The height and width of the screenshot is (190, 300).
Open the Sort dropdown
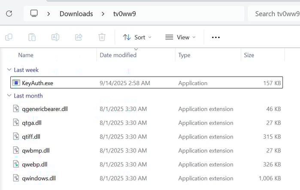click(x=137, y=37)
